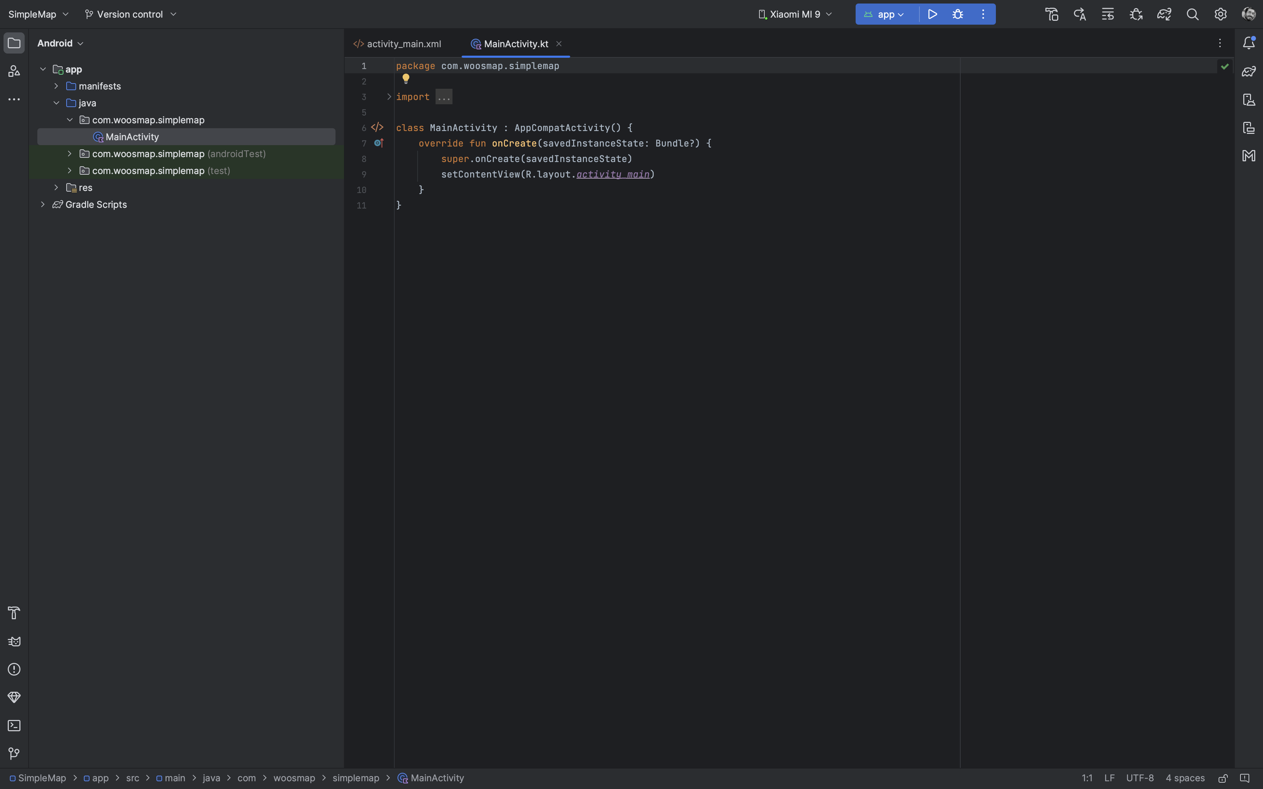
Task: Open the Xiaomi MI 9 device selector
Action: (794, 14)
